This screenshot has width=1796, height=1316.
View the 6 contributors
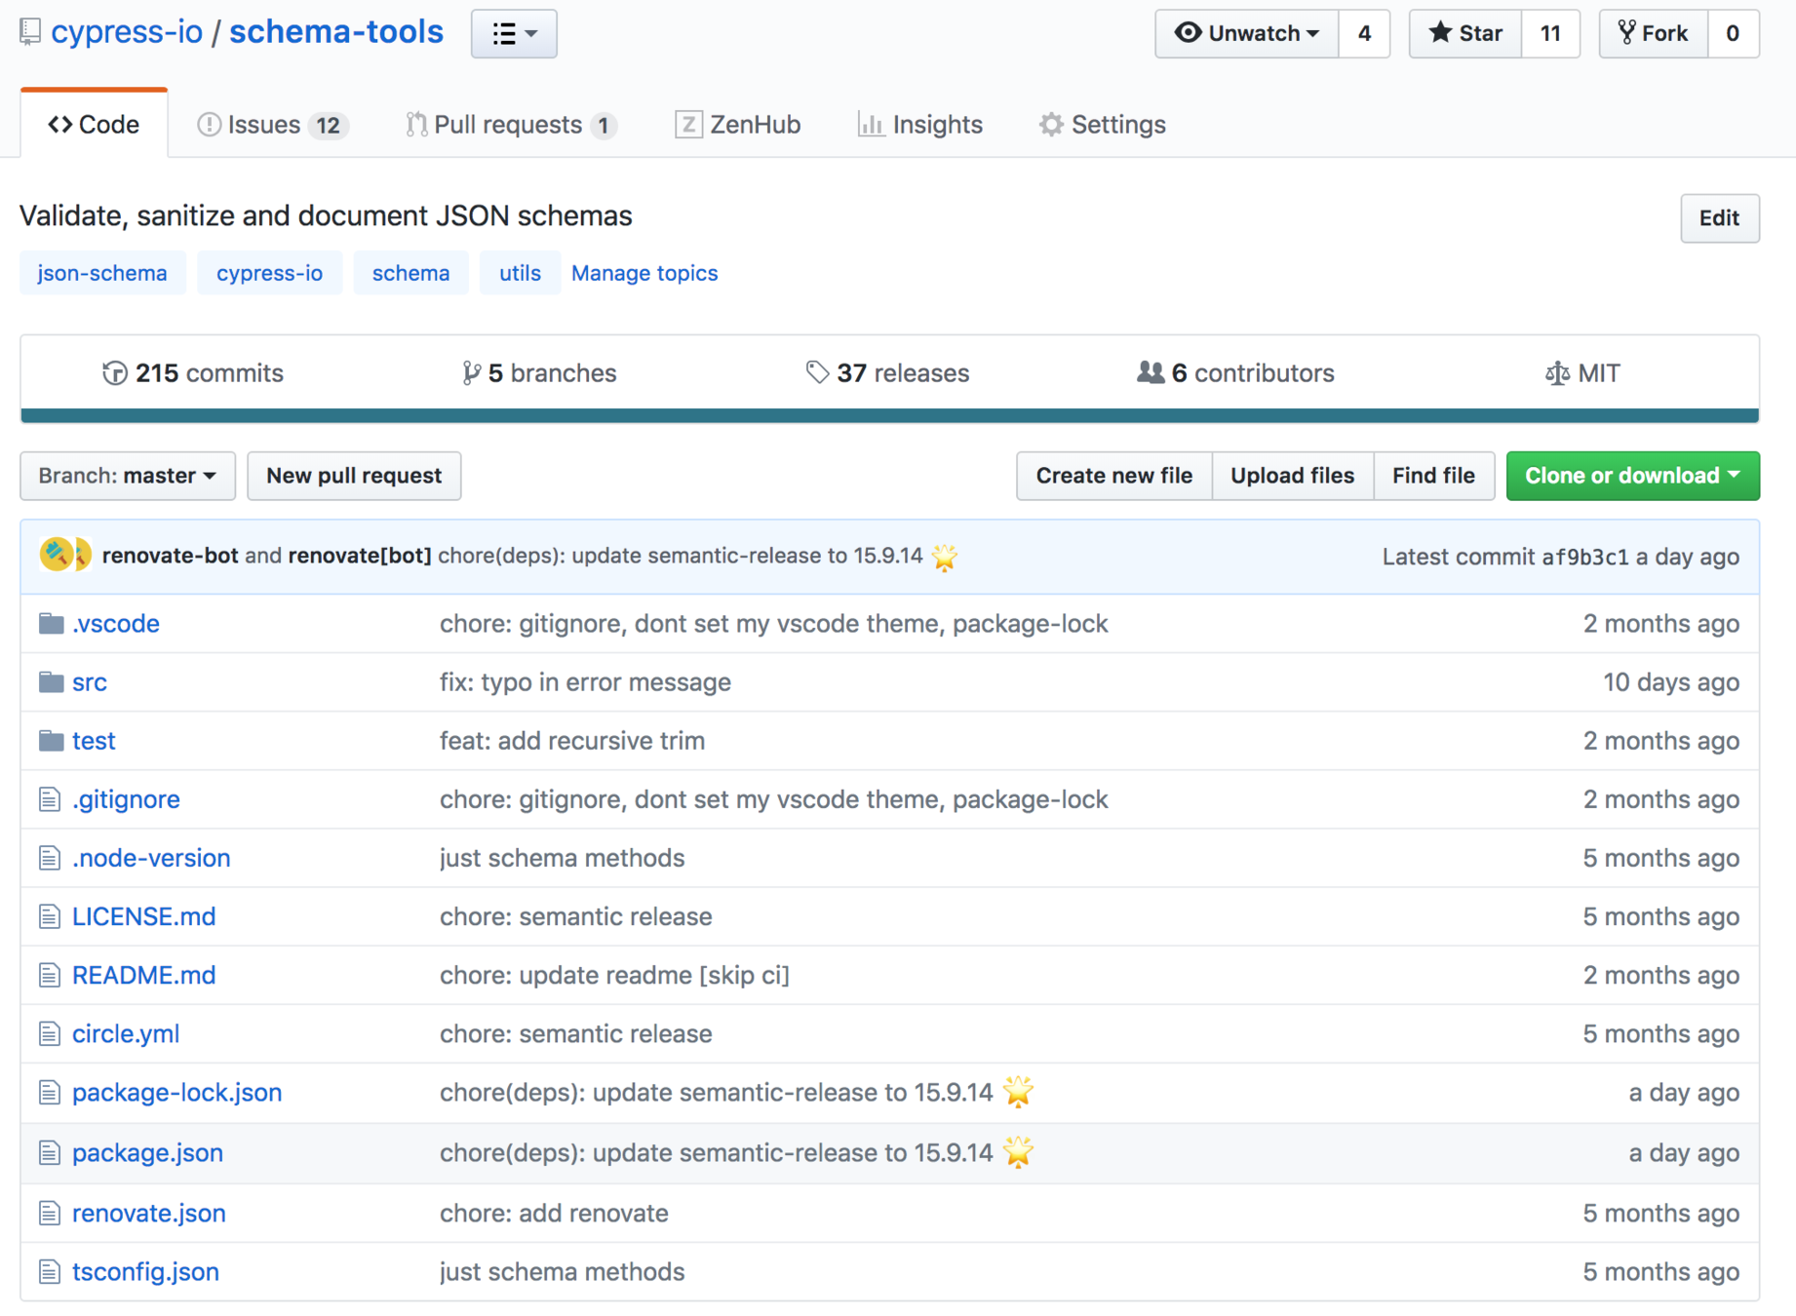pyautogui.click(x=1235, y=373)
